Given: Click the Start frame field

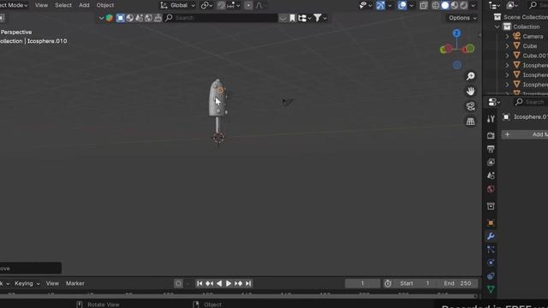Looking at the screenshot, I should click(x=414, y=283).
